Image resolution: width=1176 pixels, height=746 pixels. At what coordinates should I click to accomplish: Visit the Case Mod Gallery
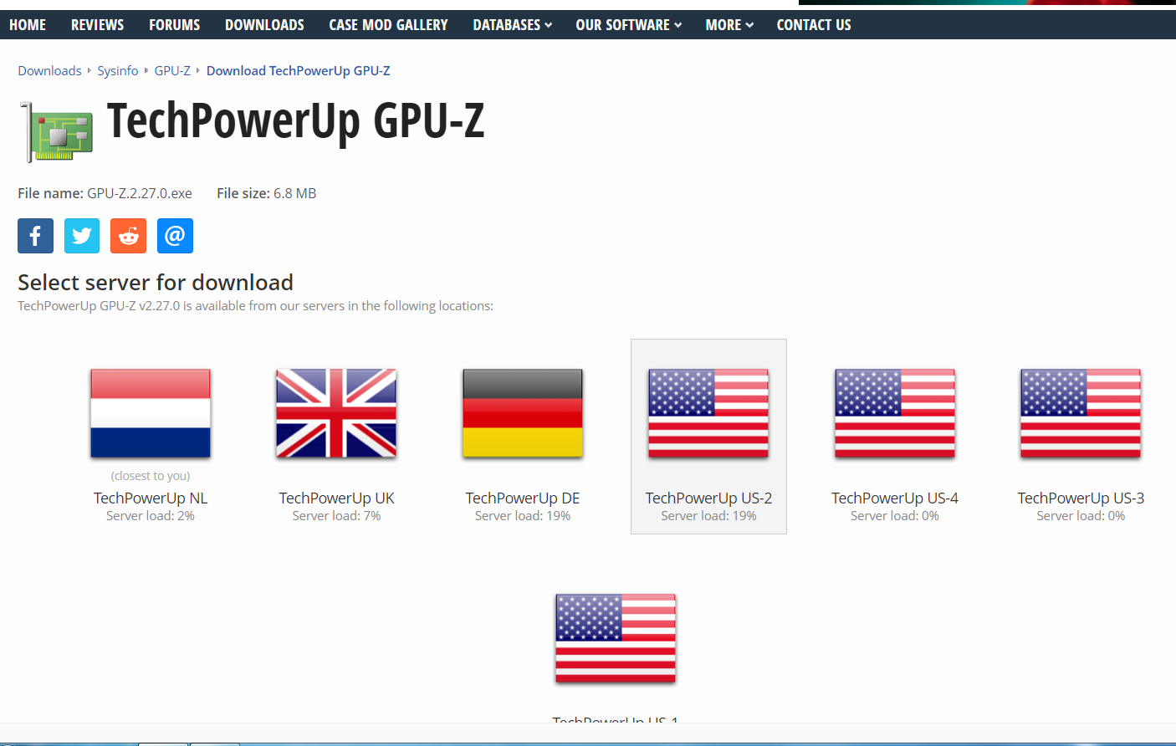(388, 25)
